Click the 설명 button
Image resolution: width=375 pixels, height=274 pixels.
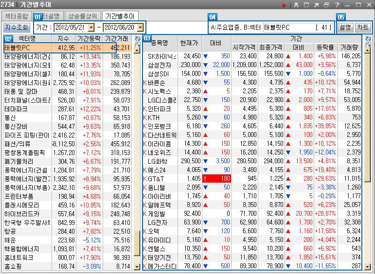[x=345, y=28]
